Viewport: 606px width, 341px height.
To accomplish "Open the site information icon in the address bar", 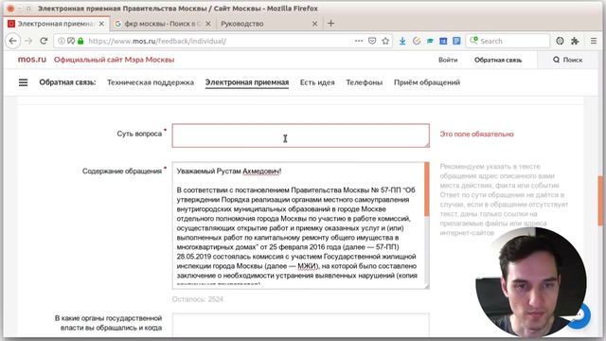I will coord(62,41).
